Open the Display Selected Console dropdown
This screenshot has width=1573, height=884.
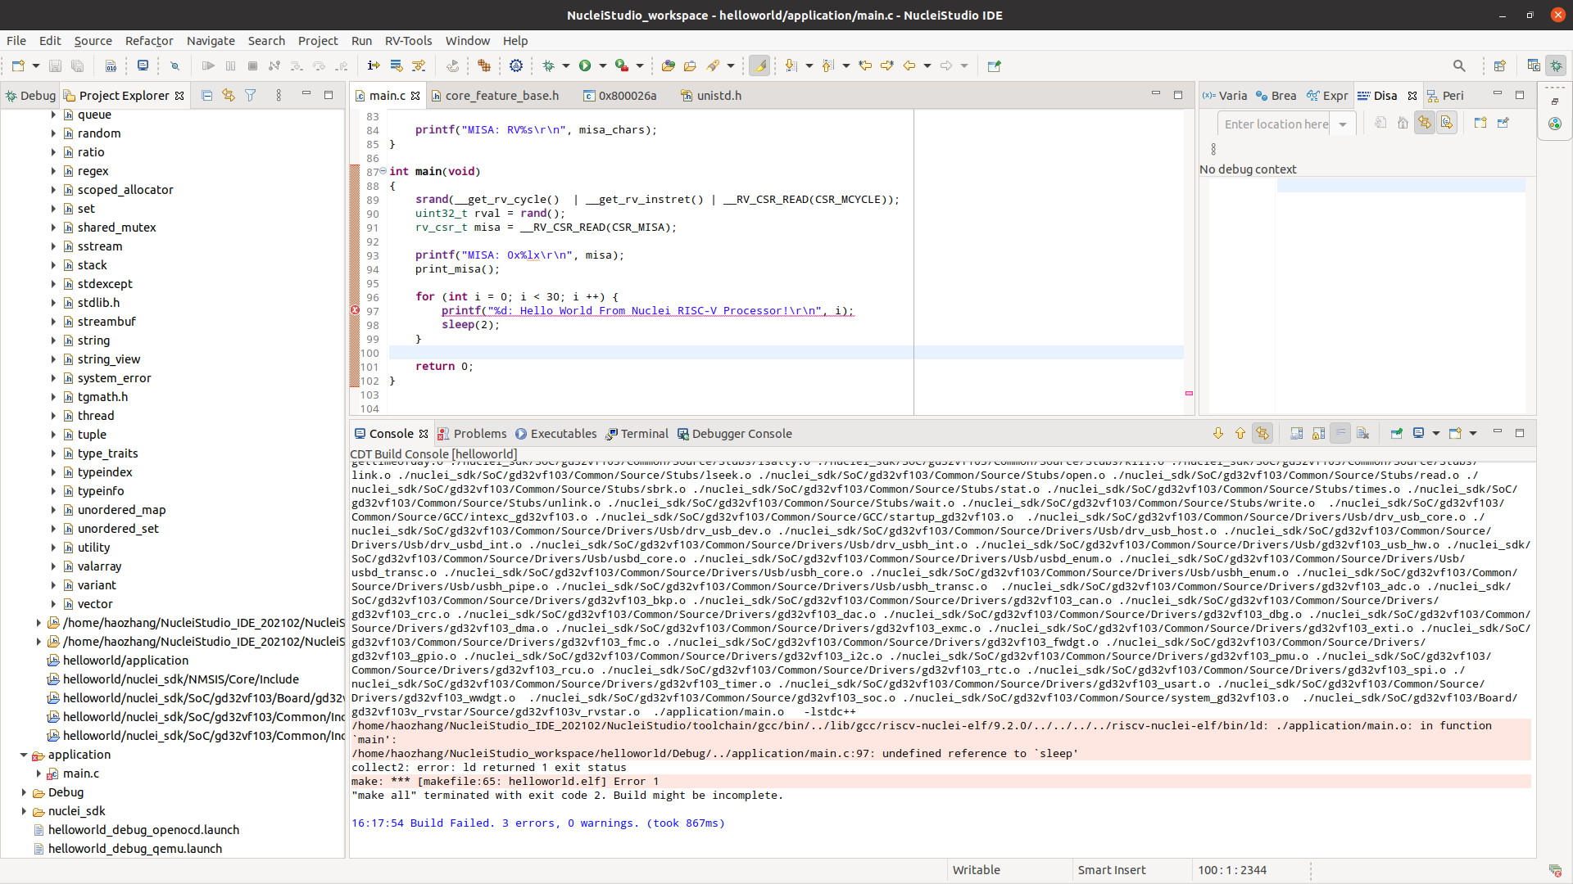1435,434
